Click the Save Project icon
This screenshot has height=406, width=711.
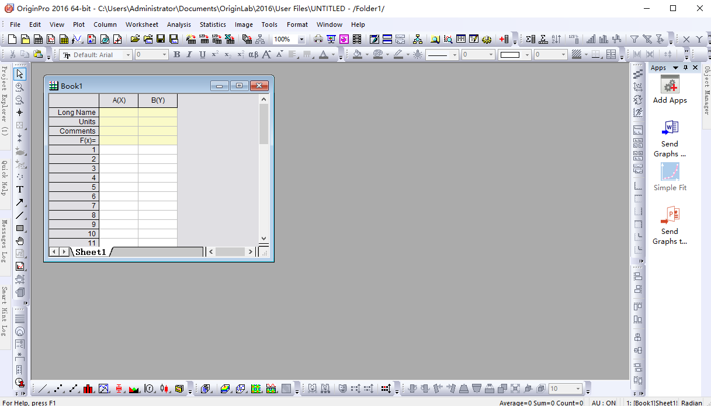(161, 39)
